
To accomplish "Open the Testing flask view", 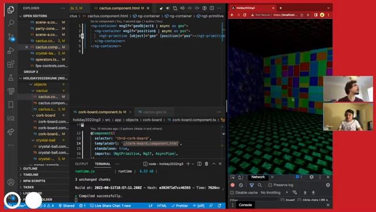I will click(11, 77).
